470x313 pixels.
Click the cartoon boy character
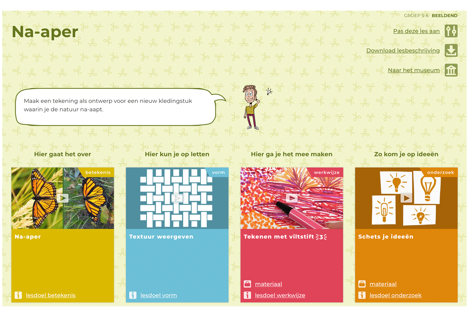(251, 107)
